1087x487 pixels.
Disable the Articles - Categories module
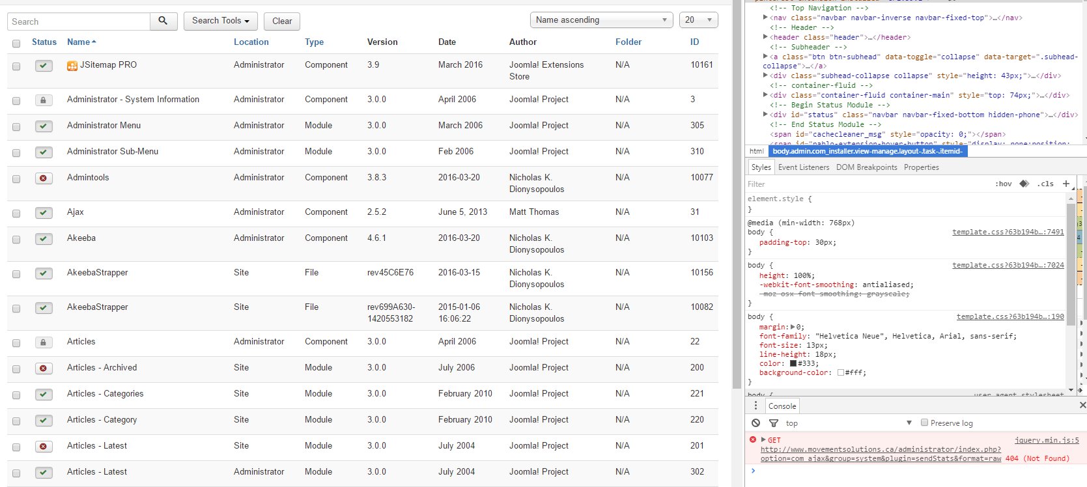pyautogui.click(x=44, y=395)
